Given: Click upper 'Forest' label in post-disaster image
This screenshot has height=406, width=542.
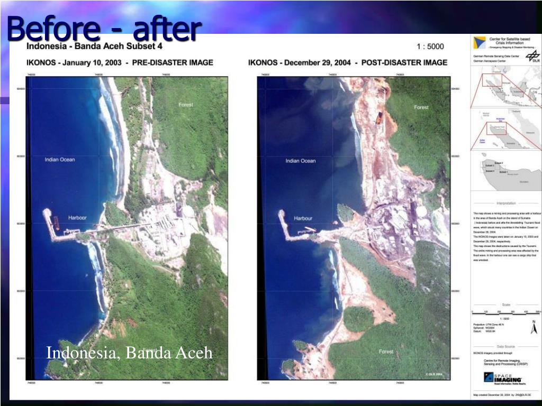Looking at the screenshot, I should [421, 107].
